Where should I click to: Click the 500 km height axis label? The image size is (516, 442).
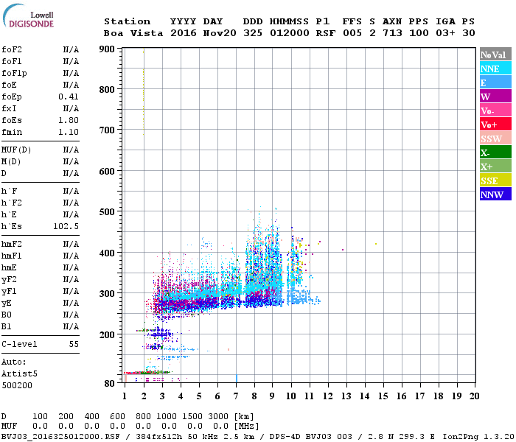(107, 212)
